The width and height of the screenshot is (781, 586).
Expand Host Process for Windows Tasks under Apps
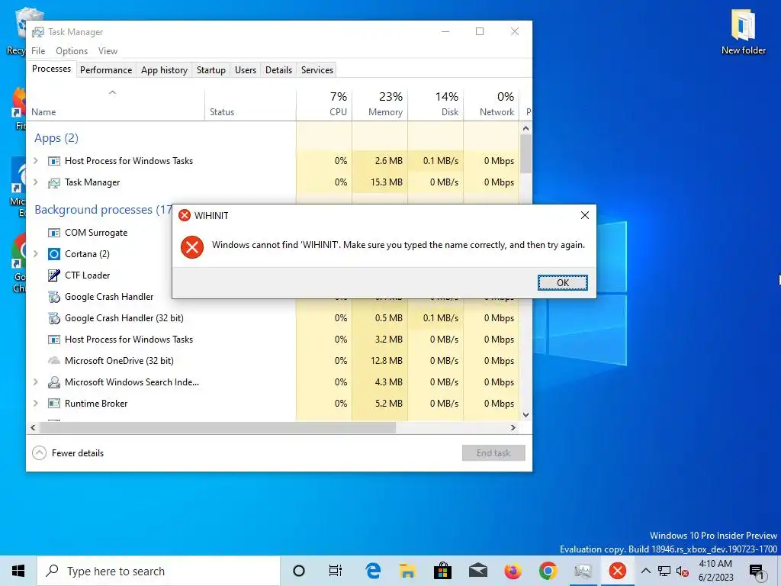35,160
